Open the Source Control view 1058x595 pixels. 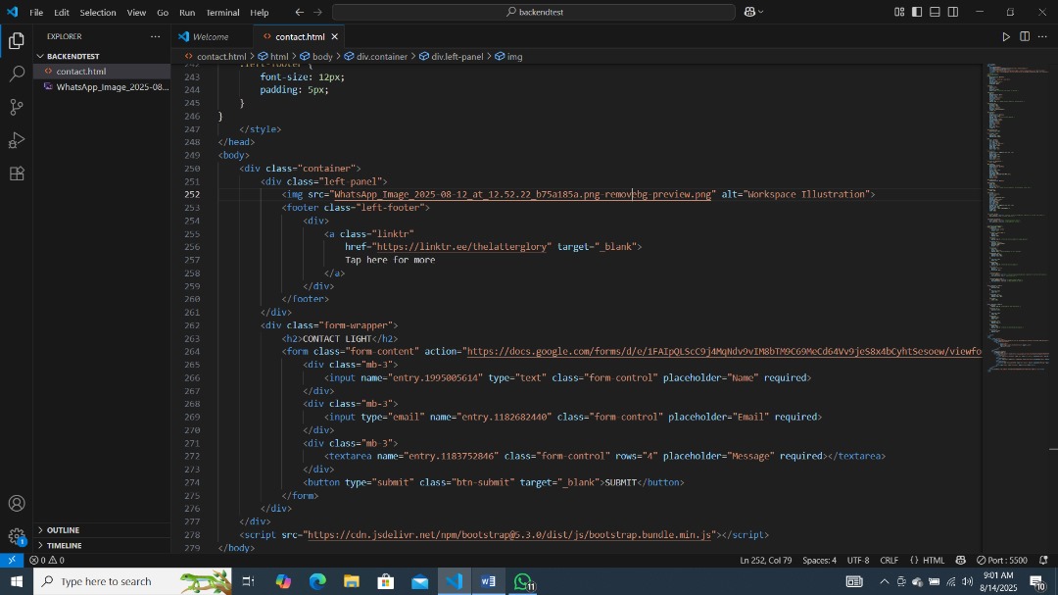tap(17, 107)
